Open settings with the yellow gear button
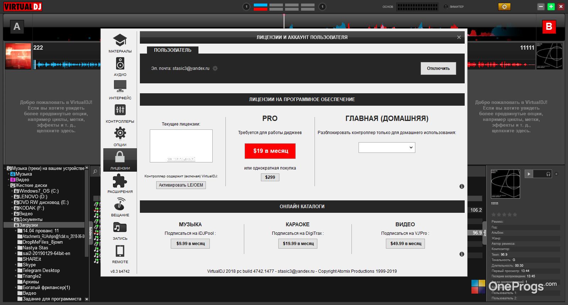Image resolution: width=568 pixels, height=305 pixels. [504, 6]
